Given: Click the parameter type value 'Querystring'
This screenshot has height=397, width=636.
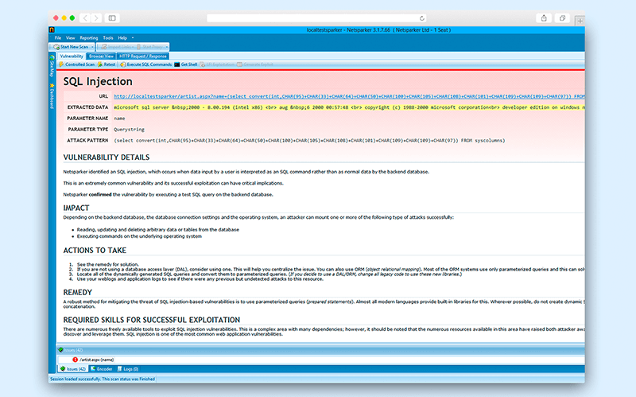Looking at the screenshot, I should 129,130.
